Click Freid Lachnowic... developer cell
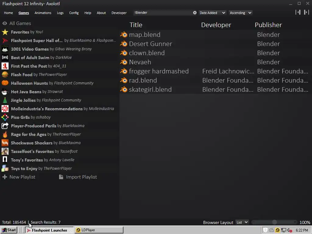Image resolution: width=312 pixels, height=234 pixels. (228, 71)
